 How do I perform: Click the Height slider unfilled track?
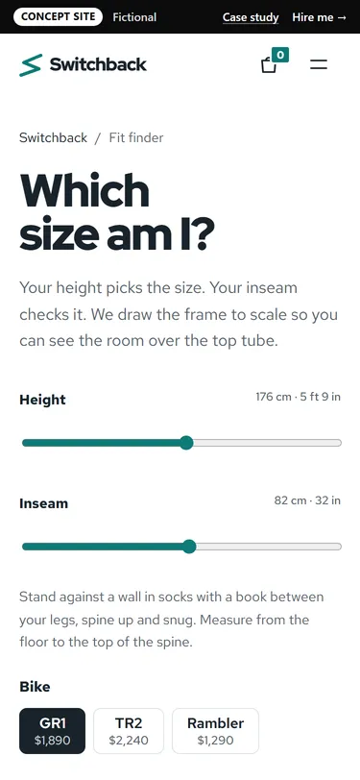pyautogui.click(x=267, y=443)
